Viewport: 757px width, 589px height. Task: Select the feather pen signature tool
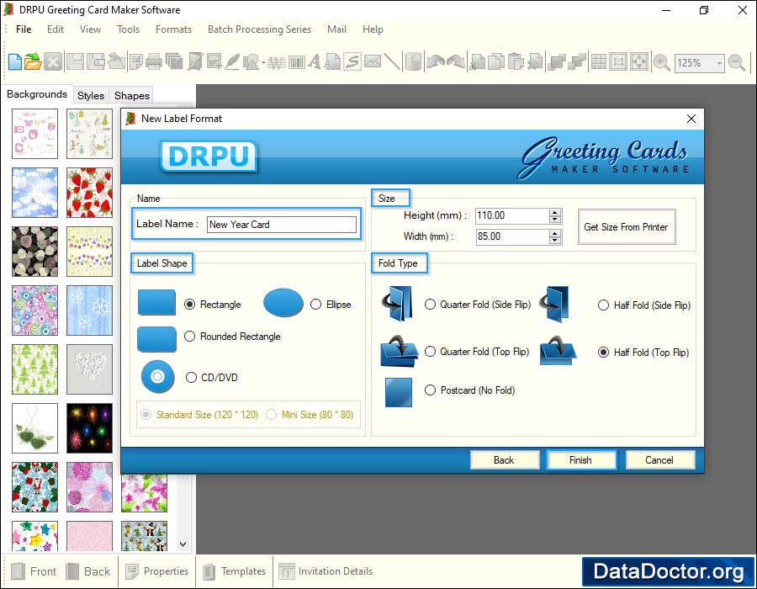click(x=232, y=62)
